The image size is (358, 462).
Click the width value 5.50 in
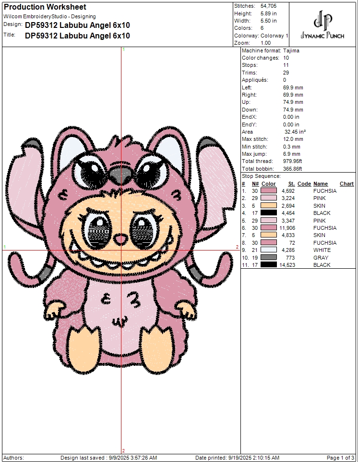(269, 21)
